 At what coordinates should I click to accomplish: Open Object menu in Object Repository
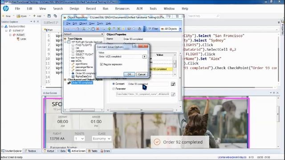click(x=83, y=24)
